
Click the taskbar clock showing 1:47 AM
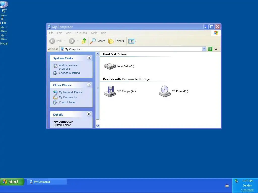pyautogui.click(x=247, y=181)
